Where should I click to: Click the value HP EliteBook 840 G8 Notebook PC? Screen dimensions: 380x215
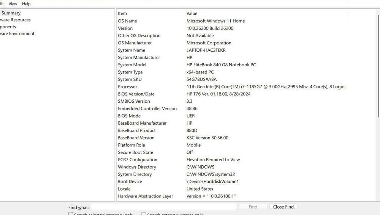221,65
